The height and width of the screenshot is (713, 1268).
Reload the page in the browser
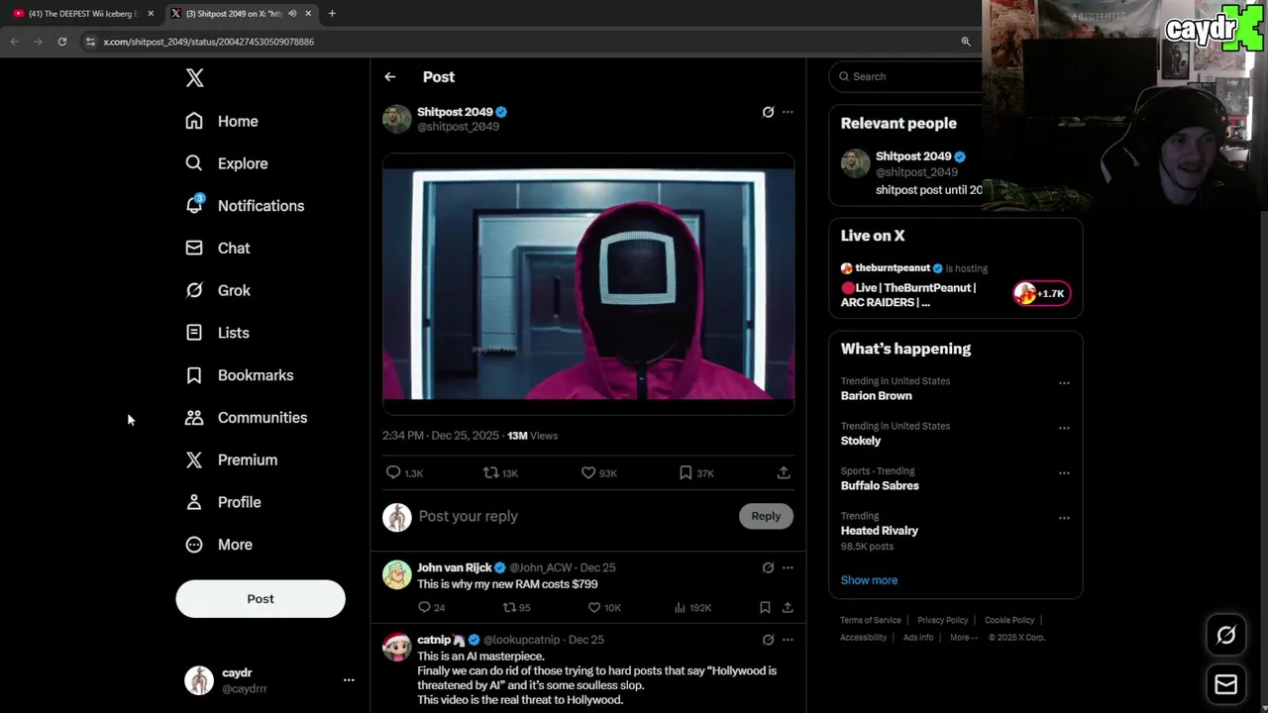pos(61,42)
